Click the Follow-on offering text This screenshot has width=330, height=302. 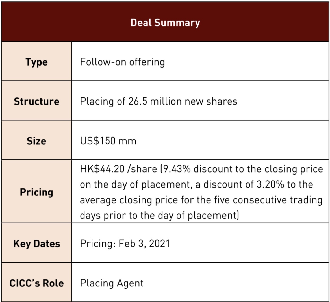tap(122, 62)
